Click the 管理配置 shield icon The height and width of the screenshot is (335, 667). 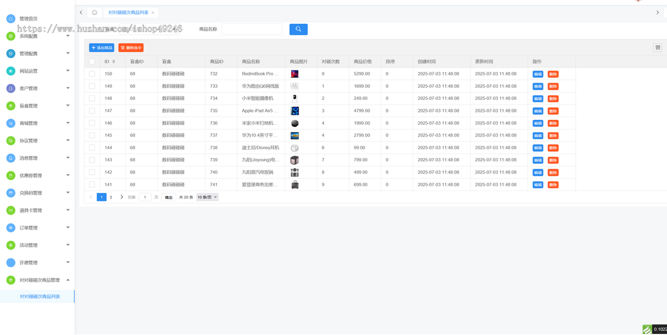tap(11, 53)
